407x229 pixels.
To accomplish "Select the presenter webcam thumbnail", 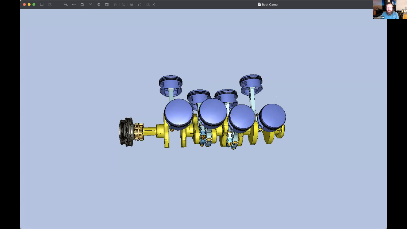I will (x=390, y=9).
